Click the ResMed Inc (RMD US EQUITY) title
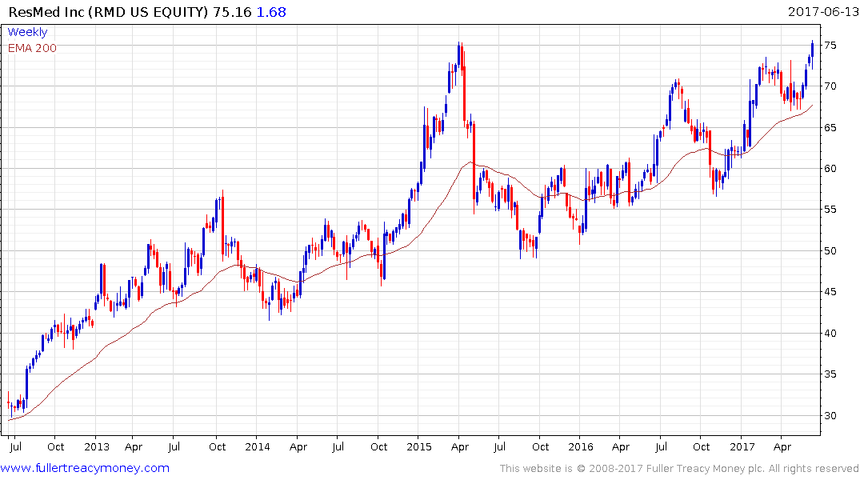The height and width of the screenshot is (480, 860). 109,12
